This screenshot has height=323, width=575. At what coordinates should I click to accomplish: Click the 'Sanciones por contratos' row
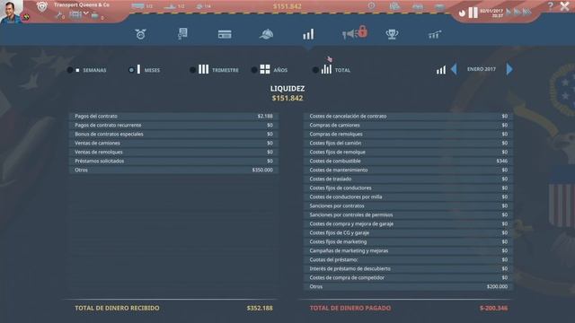point(408,205)
